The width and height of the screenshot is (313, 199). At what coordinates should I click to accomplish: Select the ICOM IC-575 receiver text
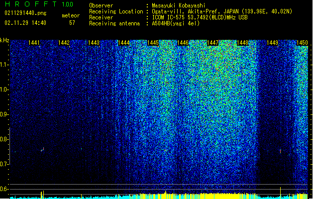200,17
